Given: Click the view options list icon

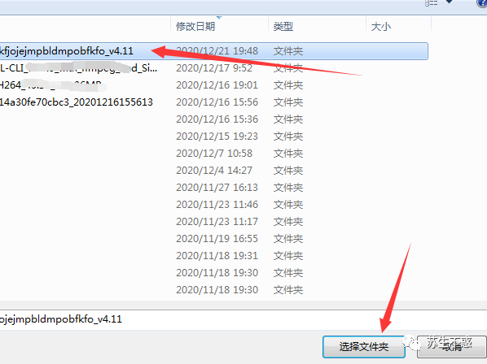Looking at the screenshot, I should coord(432,2).
